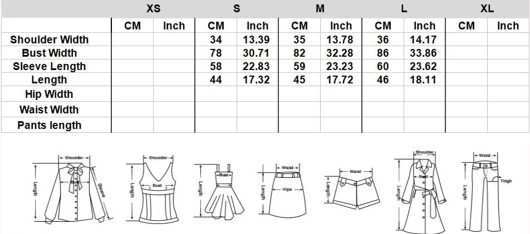Click the Waist Width row label

49,109
